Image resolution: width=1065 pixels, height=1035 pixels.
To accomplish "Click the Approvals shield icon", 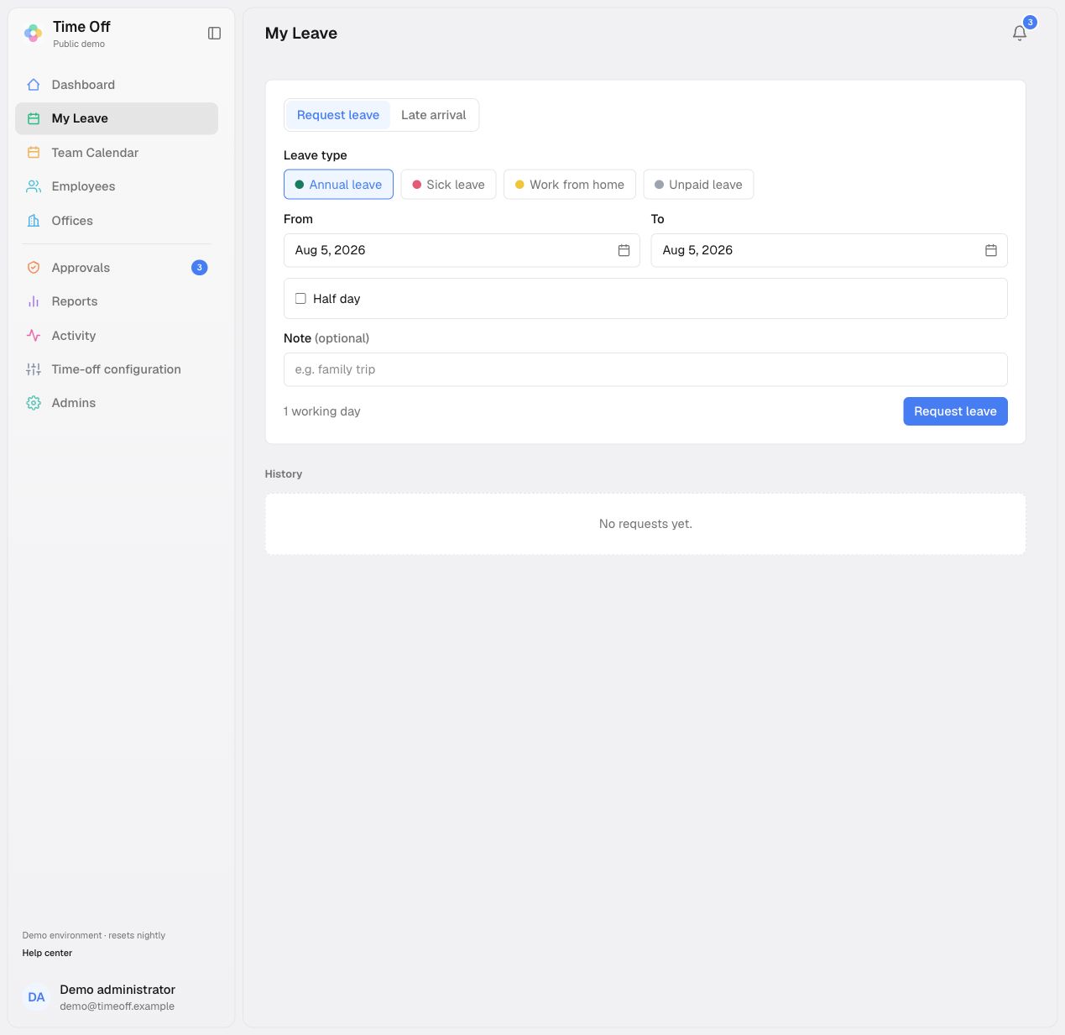I will click(34, 268).
